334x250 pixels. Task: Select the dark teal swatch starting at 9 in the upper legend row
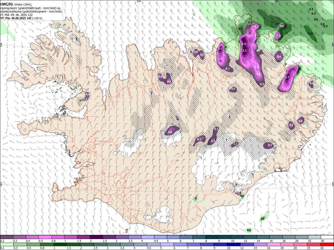click(224, 237)
